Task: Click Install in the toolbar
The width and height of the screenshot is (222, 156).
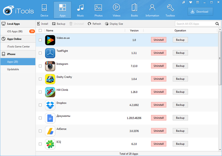Action: tap(43, 24)
